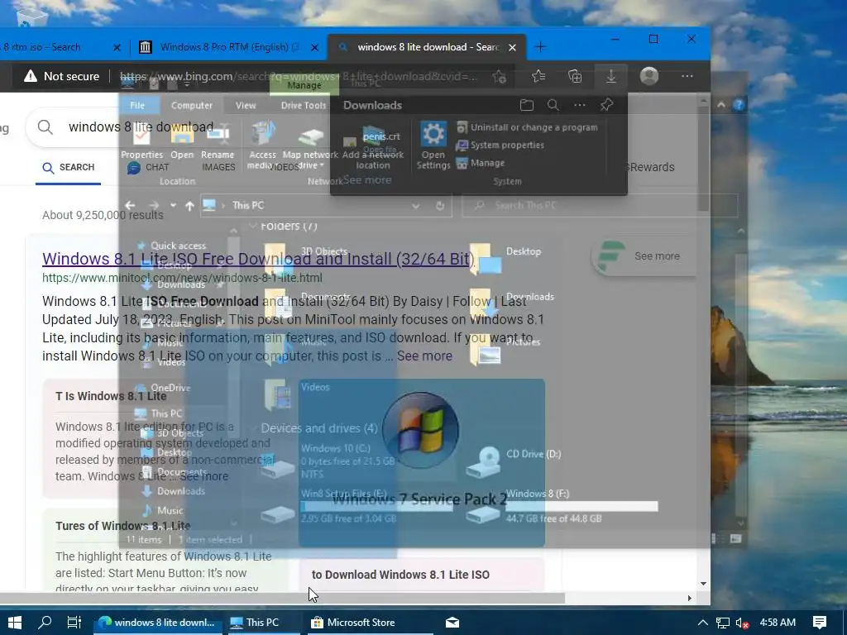
Task: Click Access media in Explorer ribbon
Action: [262, 146]
